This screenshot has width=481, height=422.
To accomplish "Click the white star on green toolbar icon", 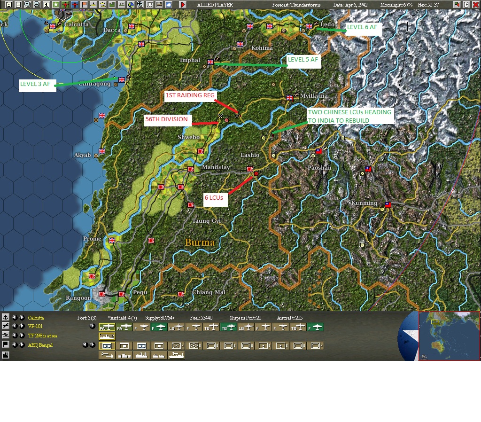I will click(x=56, y=5).
